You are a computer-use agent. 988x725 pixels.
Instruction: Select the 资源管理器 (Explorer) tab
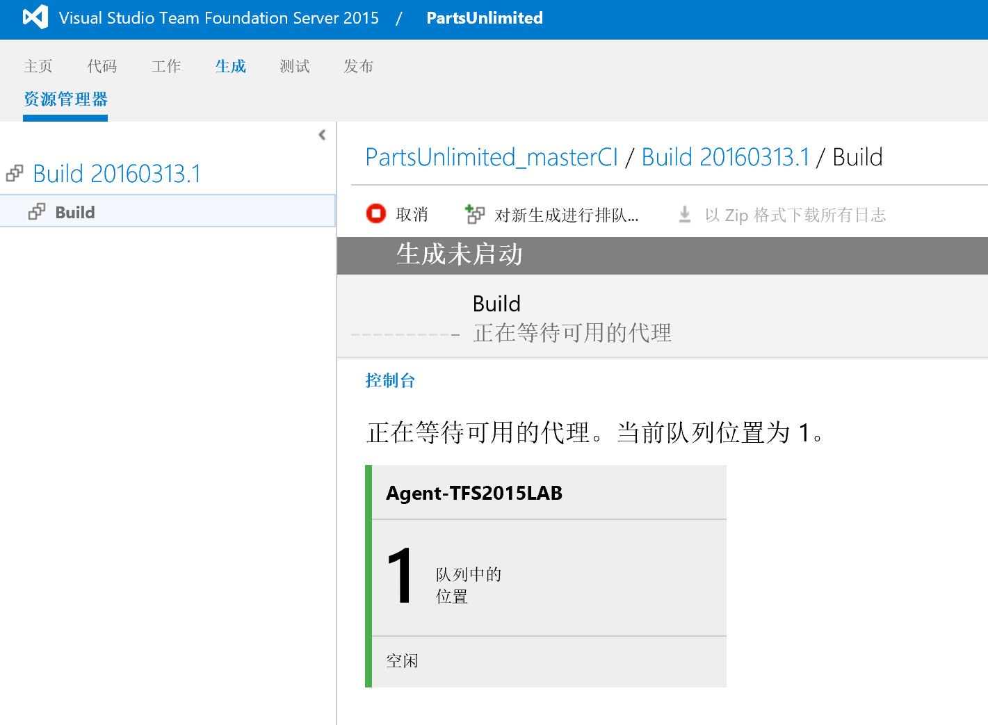65,99
